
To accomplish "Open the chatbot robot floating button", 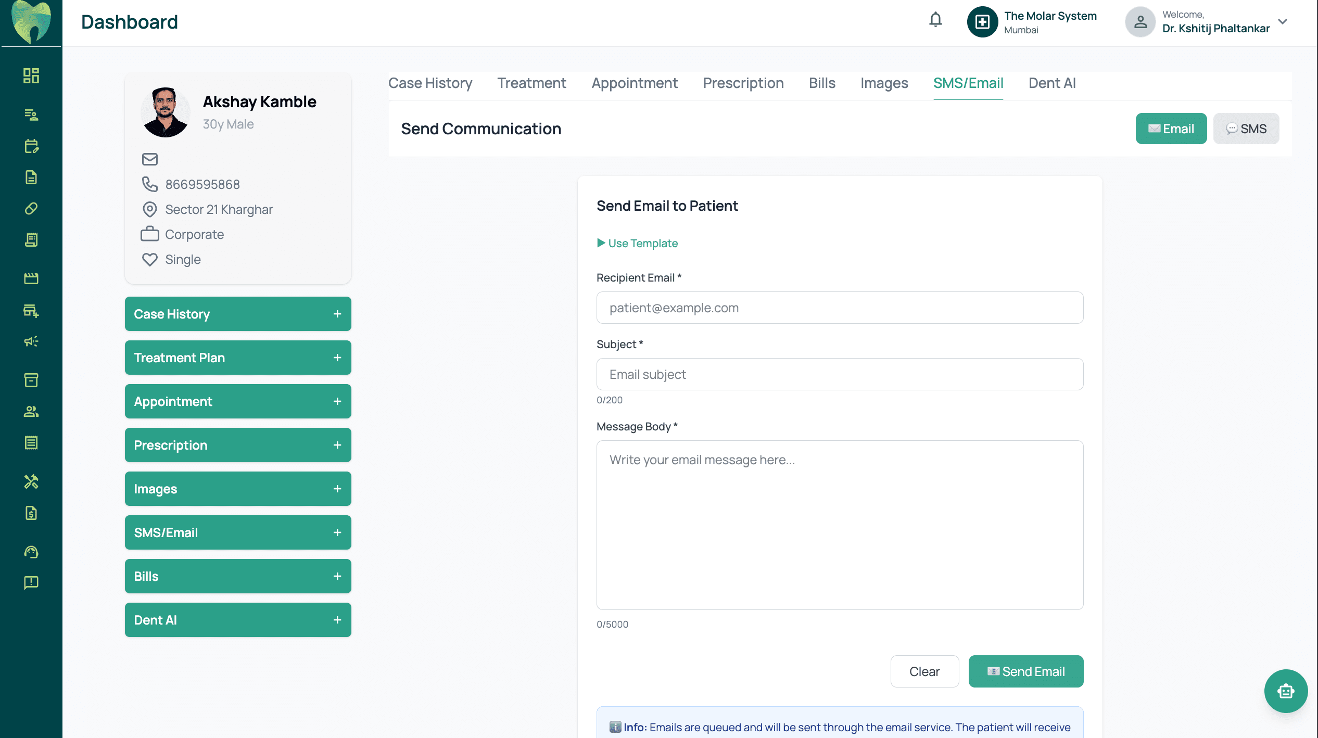I will click(x=1286, y=691).
